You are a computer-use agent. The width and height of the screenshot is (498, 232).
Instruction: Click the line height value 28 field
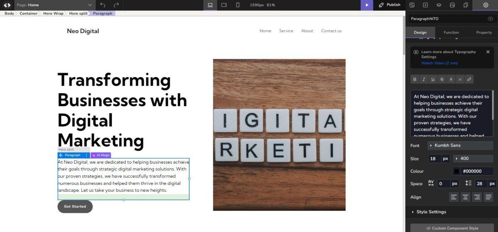tap(481, 184)
